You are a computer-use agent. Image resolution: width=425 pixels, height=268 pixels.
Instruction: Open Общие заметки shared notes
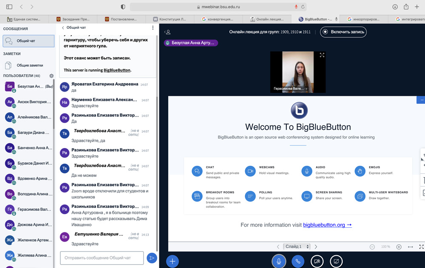[29, 65]
